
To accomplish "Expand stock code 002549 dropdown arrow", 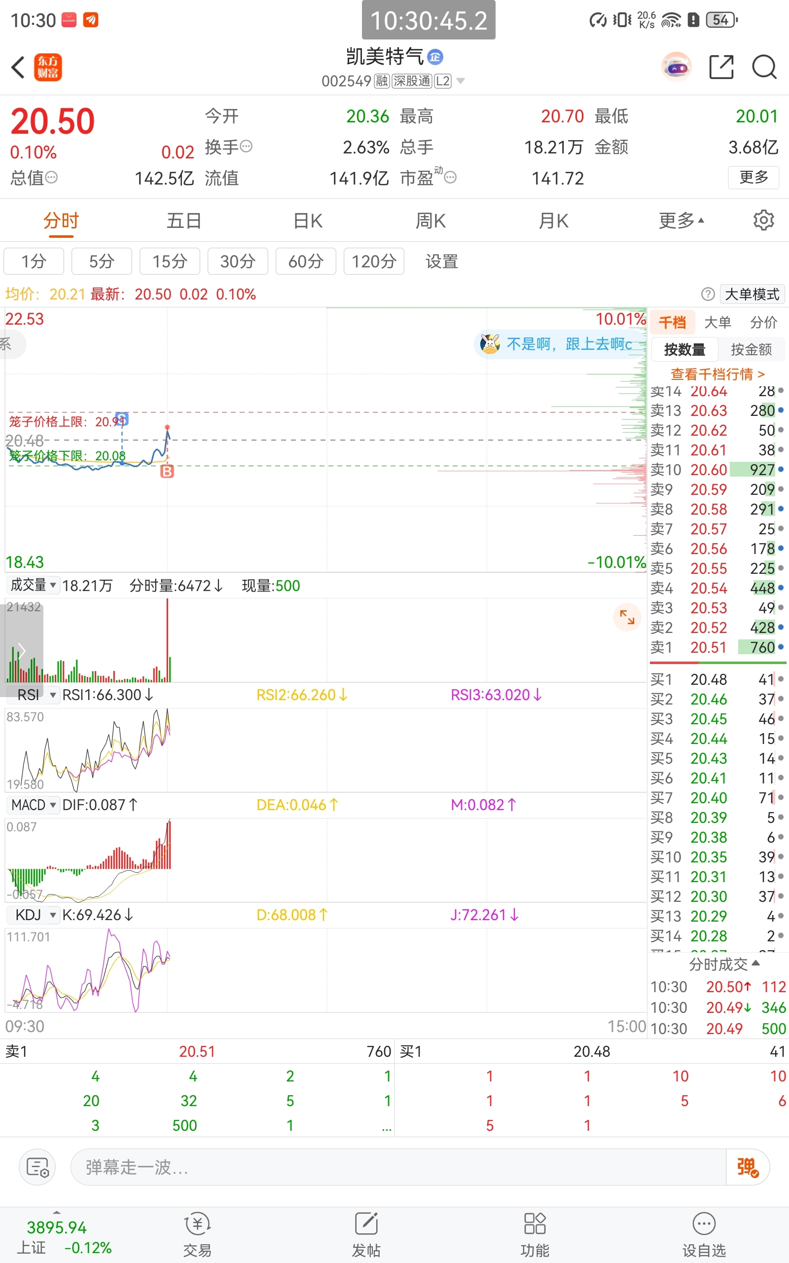I will pyautogui.click(x=460, y=81).
